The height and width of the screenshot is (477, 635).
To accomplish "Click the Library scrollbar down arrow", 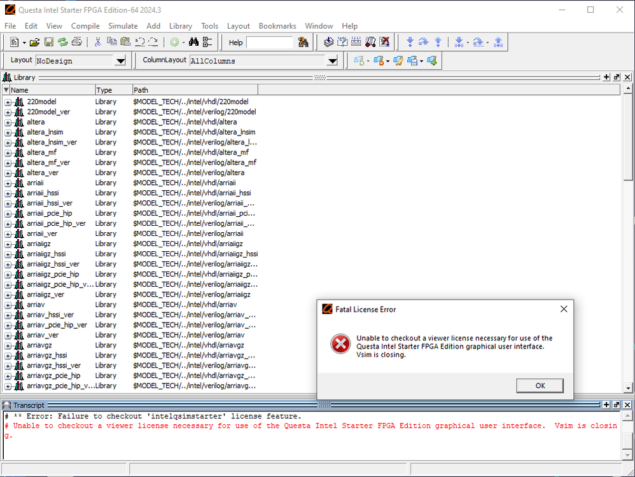I will [x=628, y=388].
